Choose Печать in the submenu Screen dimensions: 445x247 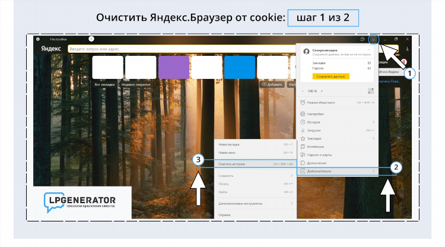(x=255, y=184)
